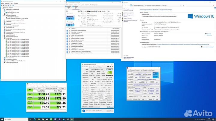This screenshot has height=121, width=216.
Task: Open the MB/s unit dropdown in CrystalDiskMark
Action: [63, 89]
